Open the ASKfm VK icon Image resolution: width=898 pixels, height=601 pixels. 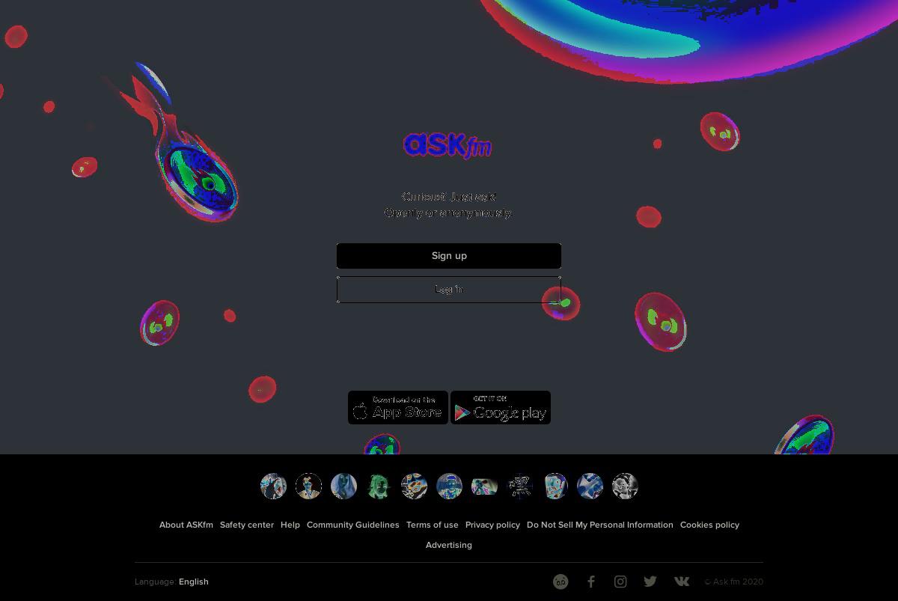tap(681, 582)
